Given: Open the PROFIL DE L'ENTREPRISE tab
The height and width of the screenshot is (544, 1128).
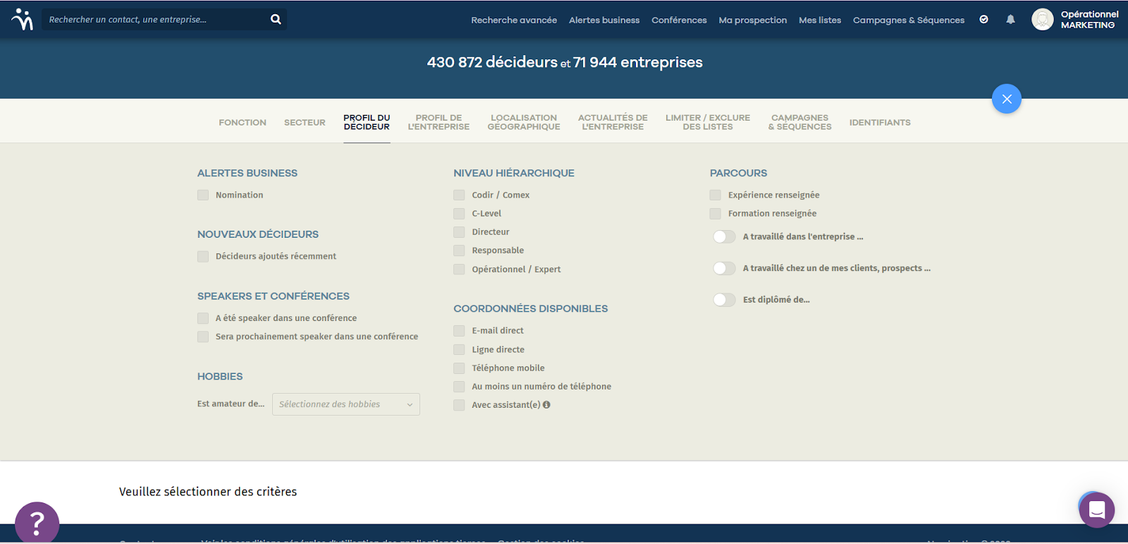Looking at the screenshot, I should 439,123.
